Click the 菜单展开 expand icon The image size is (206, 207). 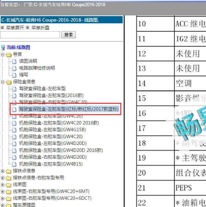2,28
